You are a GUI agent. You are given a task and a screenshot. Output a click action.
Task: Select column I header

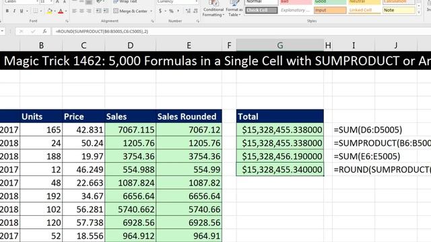click(354, 45)
